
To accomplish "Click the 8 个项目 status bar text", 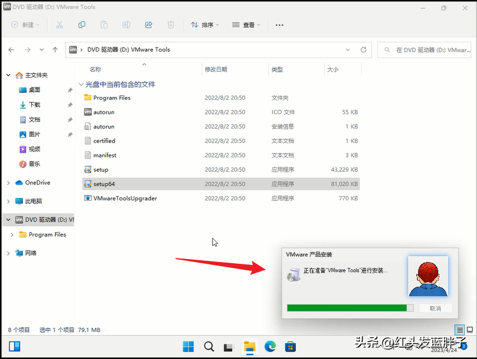I will [19, 330].
